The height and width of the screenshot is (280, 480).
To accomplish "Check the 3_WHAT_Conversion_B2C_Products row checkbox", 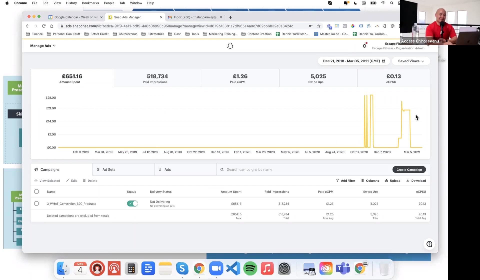I will 36,203.
